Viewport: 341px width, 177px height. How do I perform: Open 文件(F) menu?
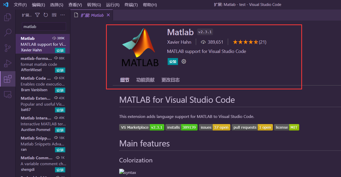pyautogui.click(x=20, y=5)
